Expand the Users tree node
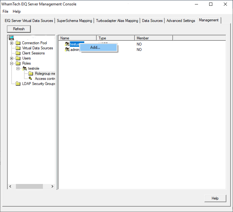Screen dimensions: 233x212 (x=12, y=58)
